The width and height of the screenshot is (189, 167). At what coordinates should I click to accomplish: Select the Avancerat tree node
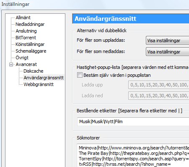point(26,64)
